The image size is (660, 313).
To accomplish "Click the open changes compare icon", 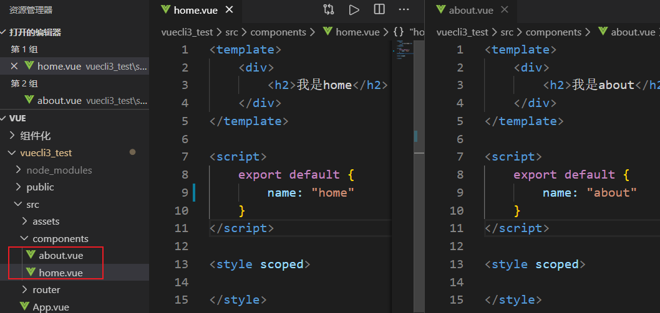I will (329, 9).
